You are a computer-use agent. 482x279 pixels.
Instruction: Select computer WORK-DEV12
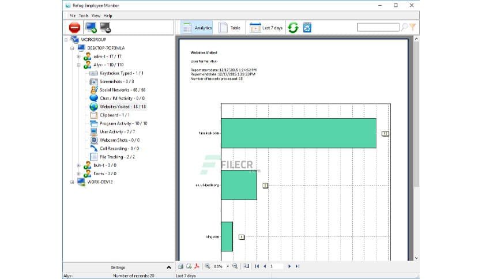click(x=100, y=182)
